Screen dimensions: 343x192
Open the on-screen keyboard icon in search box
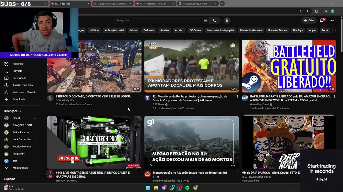coord(206,21)
